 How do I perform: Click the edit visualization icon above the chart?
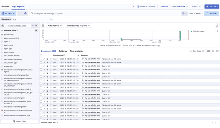[x=217, y=26]
